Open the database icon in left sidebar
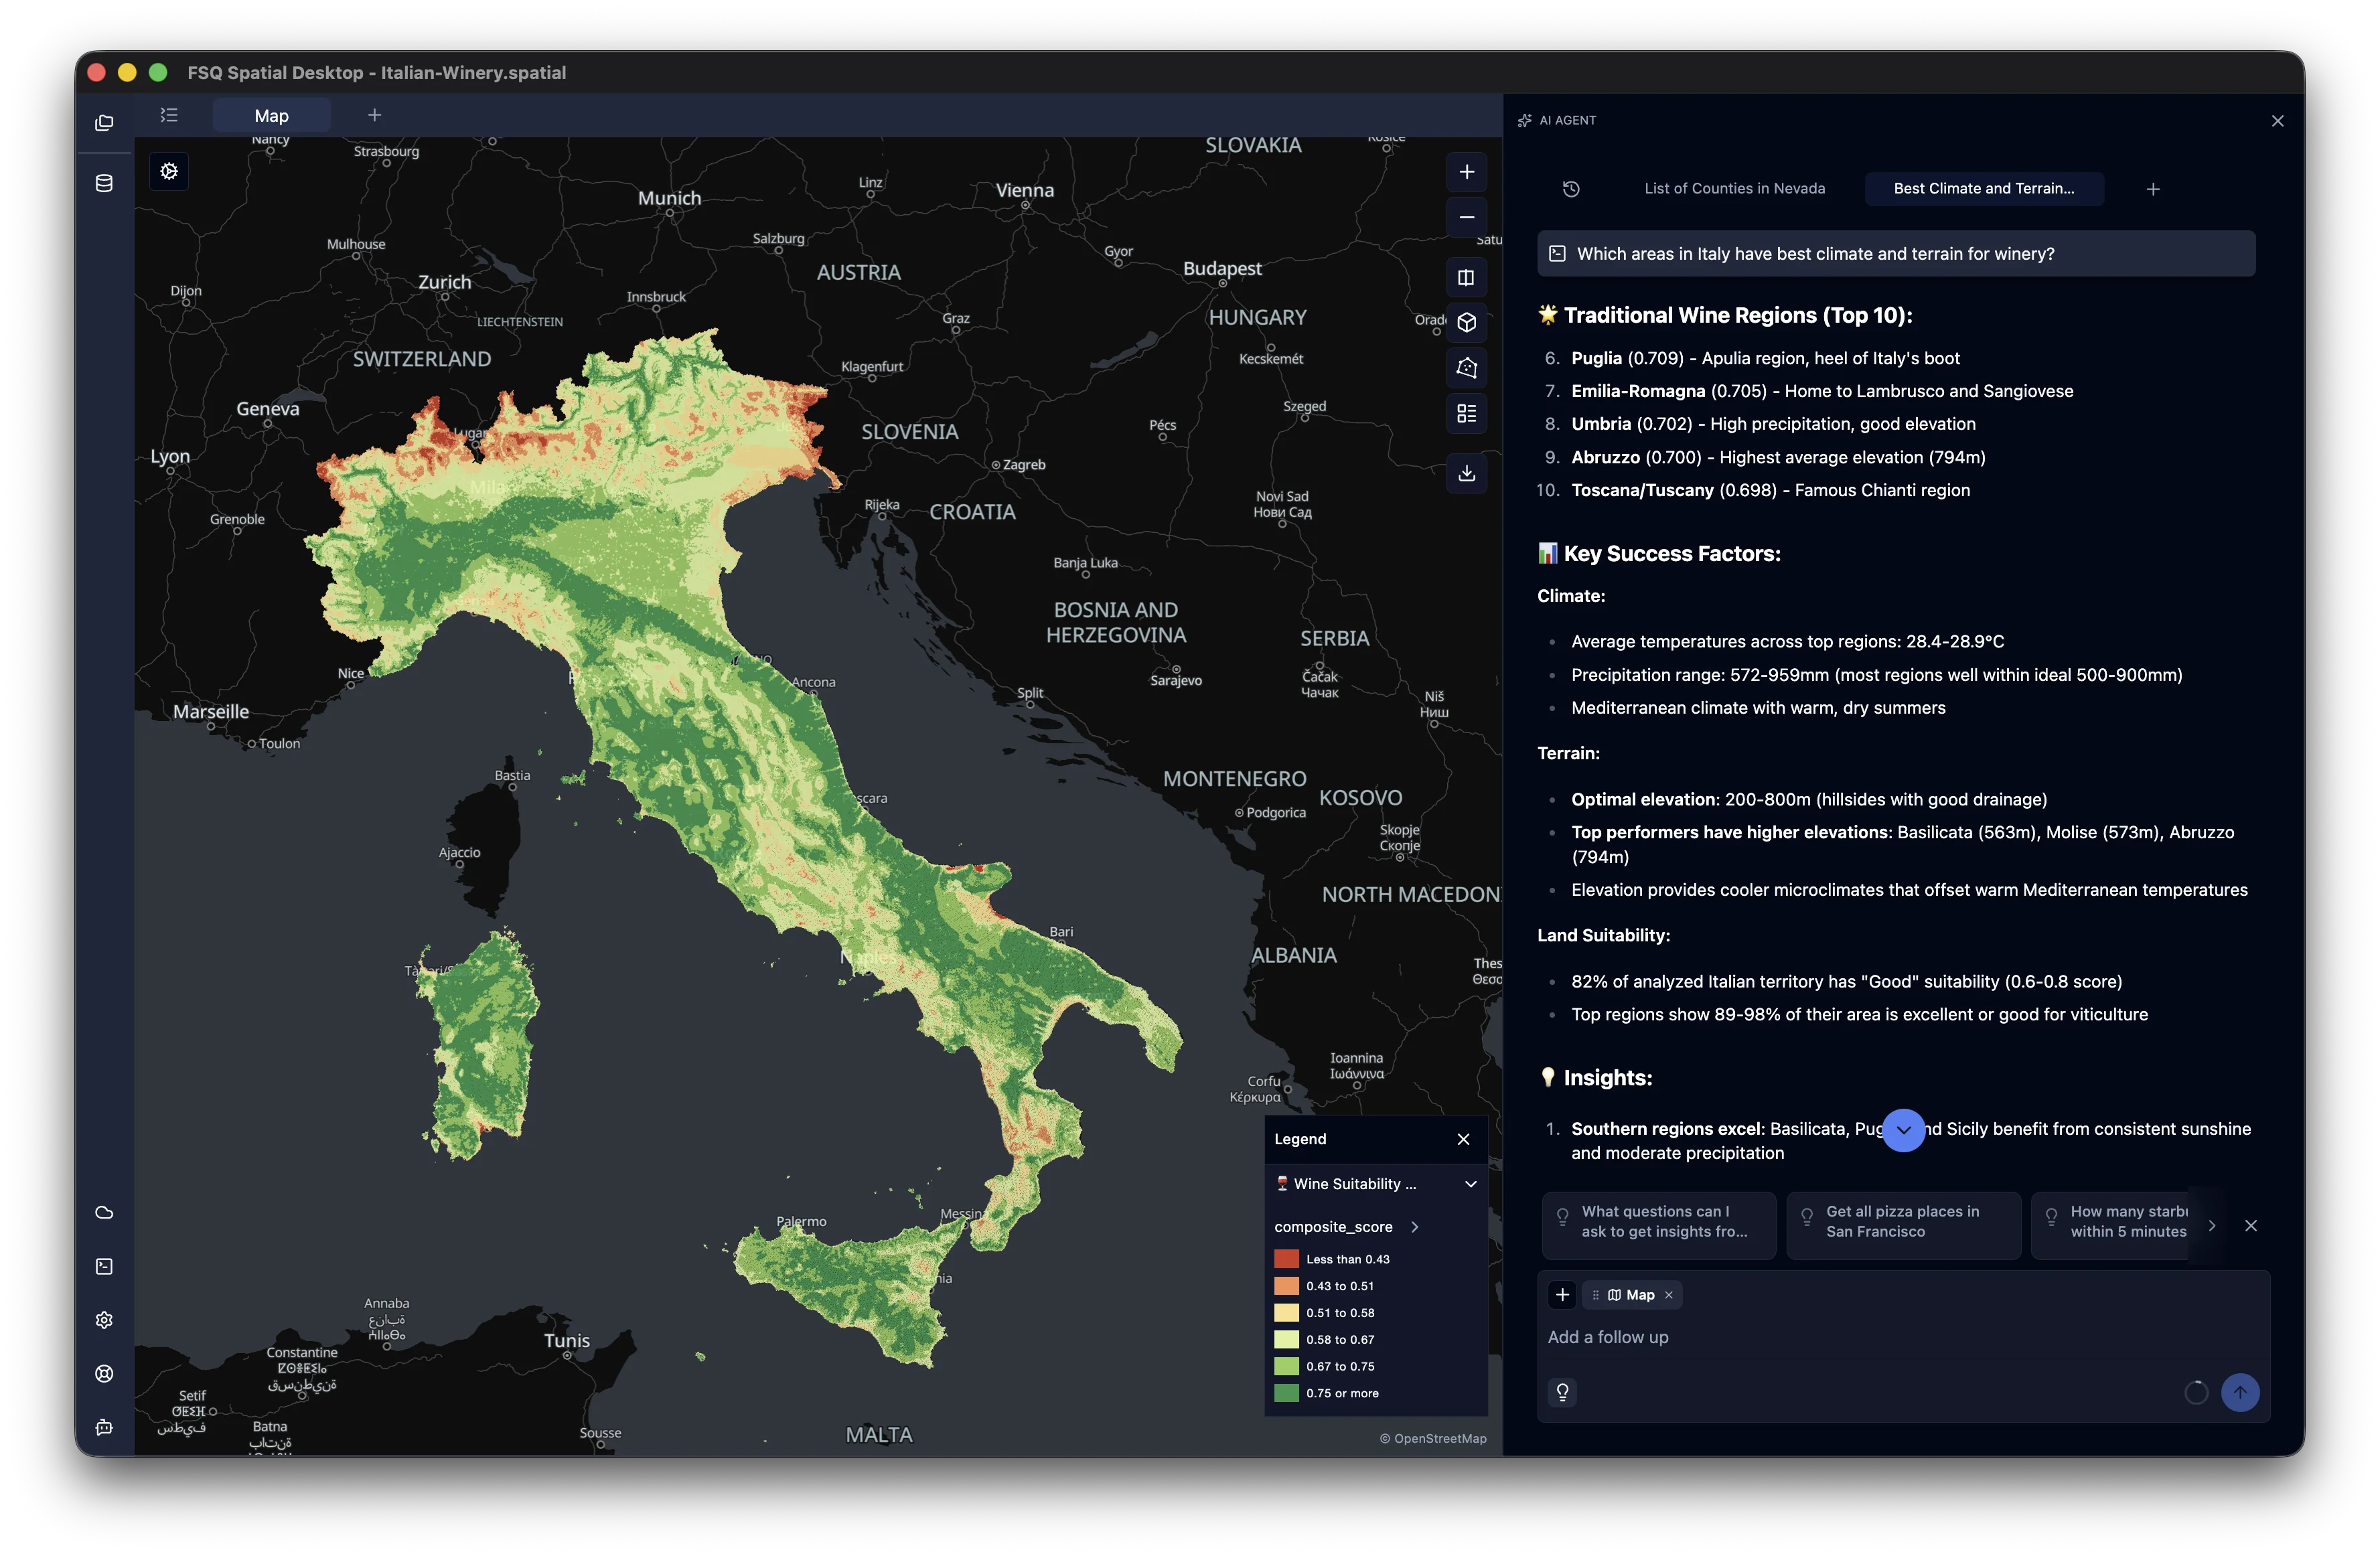2380x1556 pixels. (x=104, y=183)
